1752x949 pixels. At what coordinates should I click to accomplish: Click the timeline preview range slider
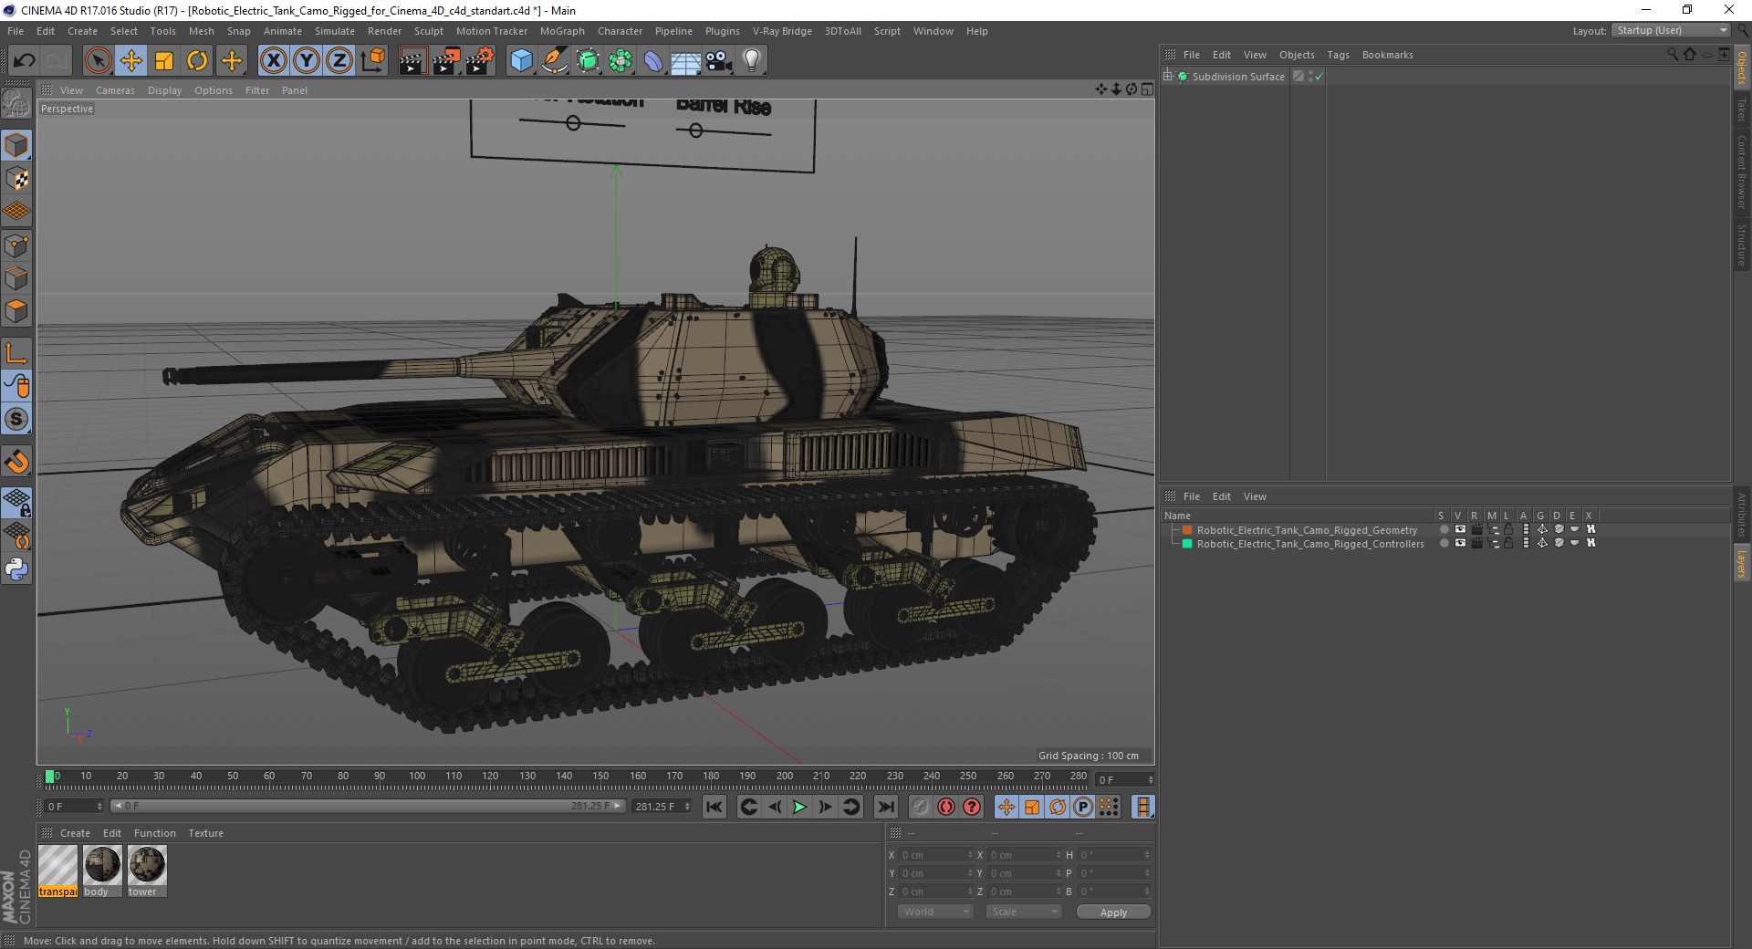[368, 807]
